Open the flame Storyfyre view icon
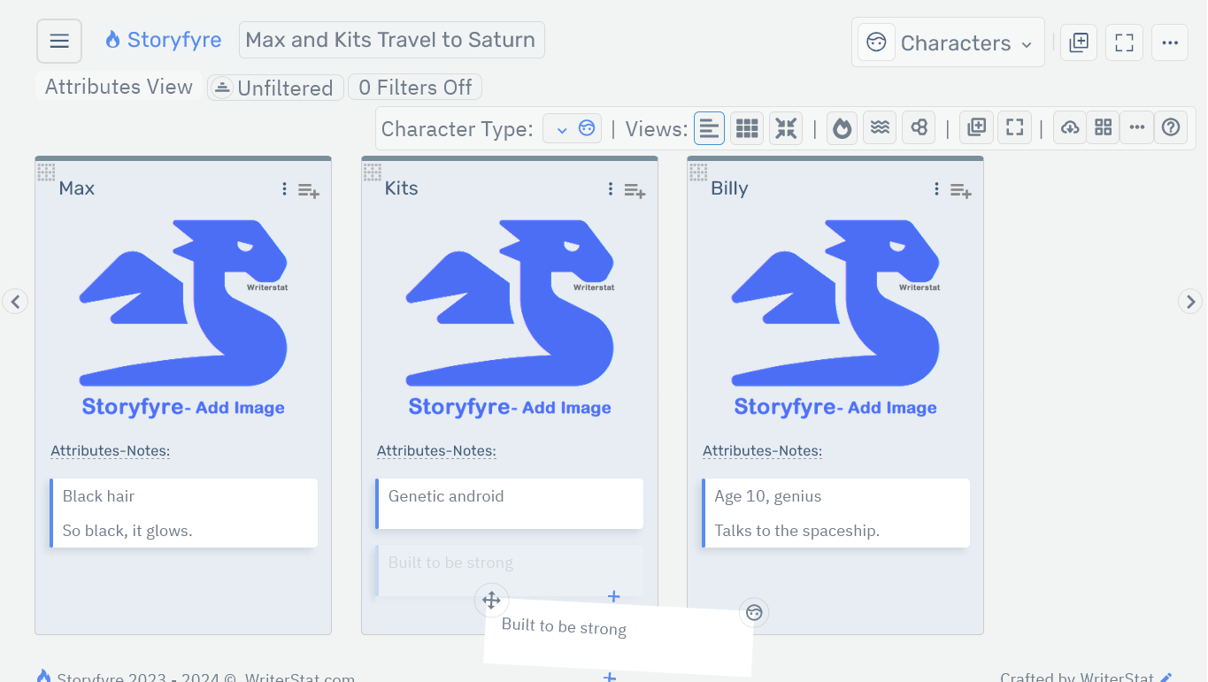1208x682 pixels. [x=842, y=127]
